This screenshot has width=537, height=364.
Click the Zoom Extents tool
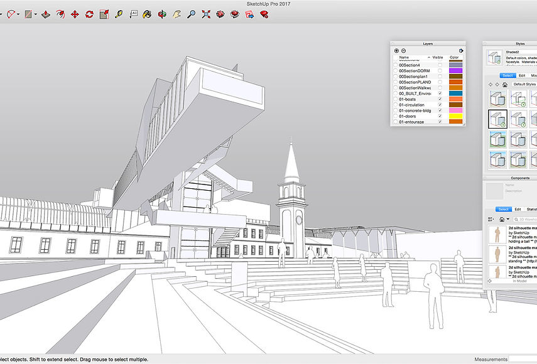pos(206,14)
